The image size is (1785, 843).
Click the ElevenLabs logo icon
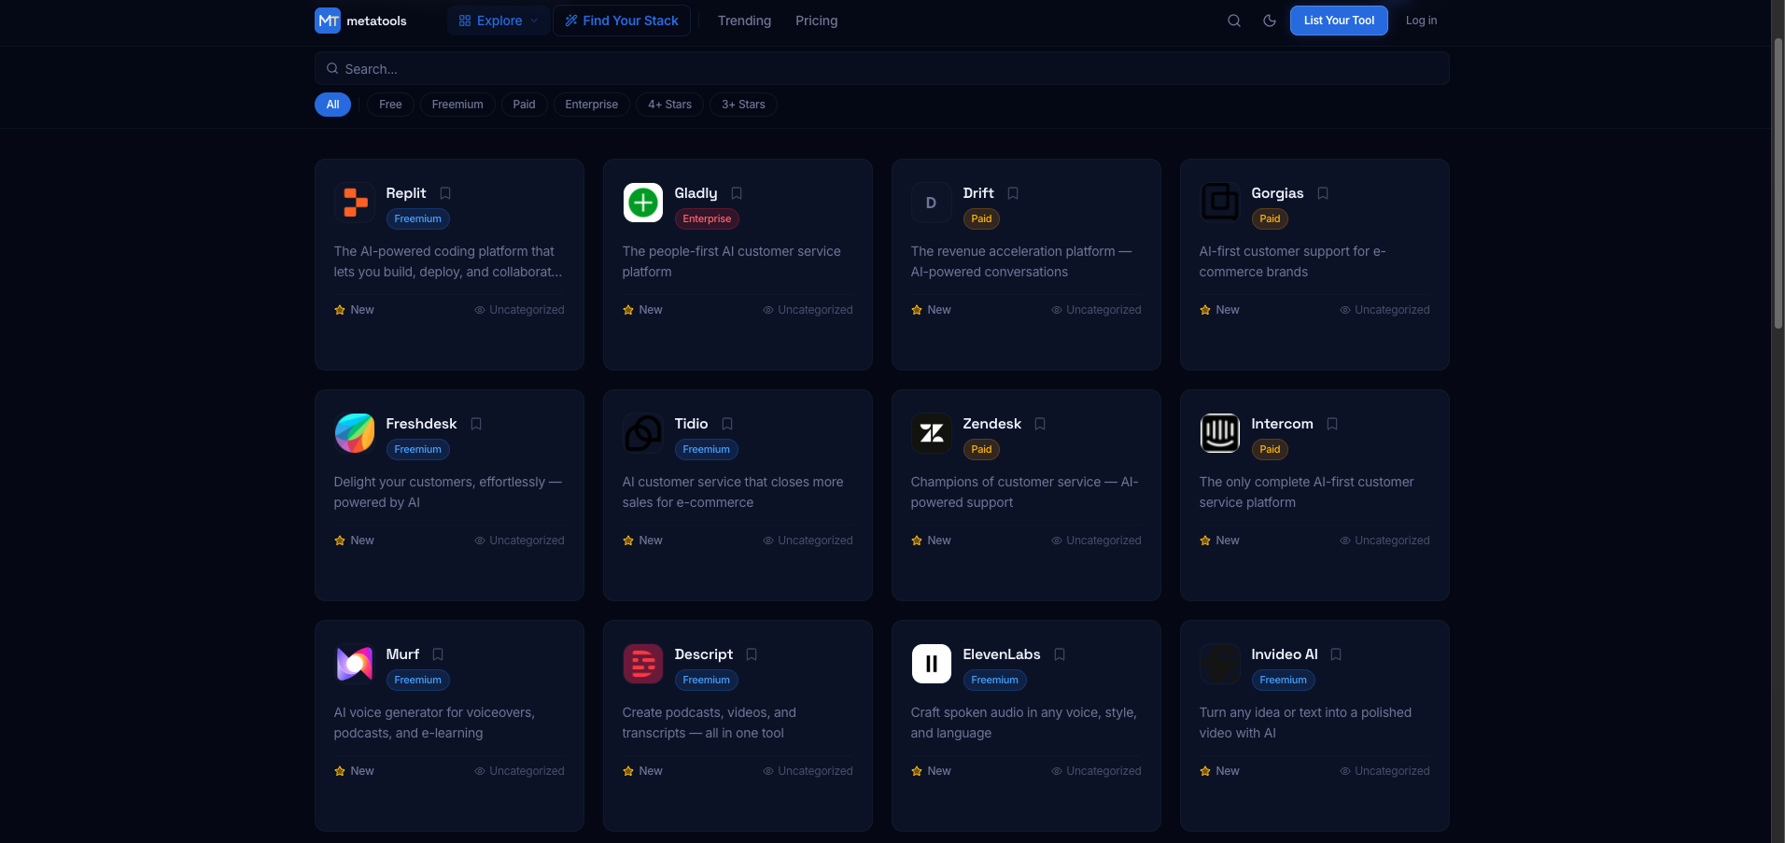(x=931, y=664)
